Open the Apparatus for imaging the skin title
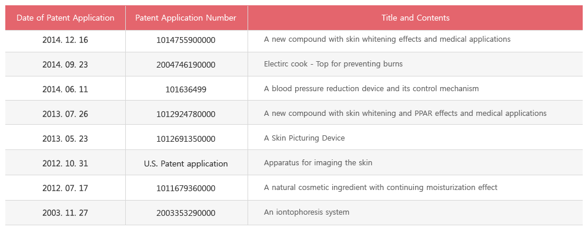 tap(318, 162)
